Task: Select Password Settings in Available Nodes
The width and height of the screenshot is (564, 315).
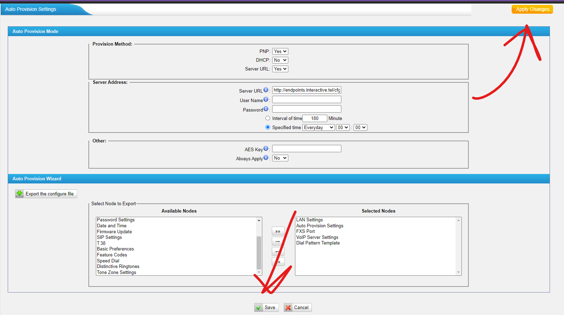Action: tap(116, 220)
